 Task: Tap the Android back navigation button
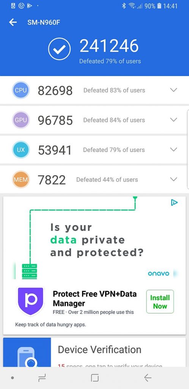coord(148,378)
